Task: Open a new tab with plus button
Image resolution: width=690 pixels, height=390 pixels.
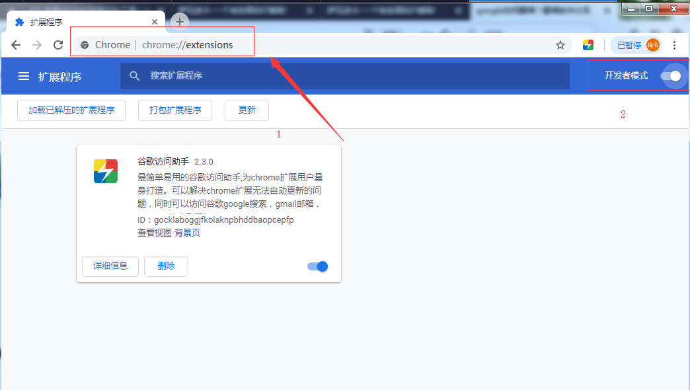Action: 180,22
